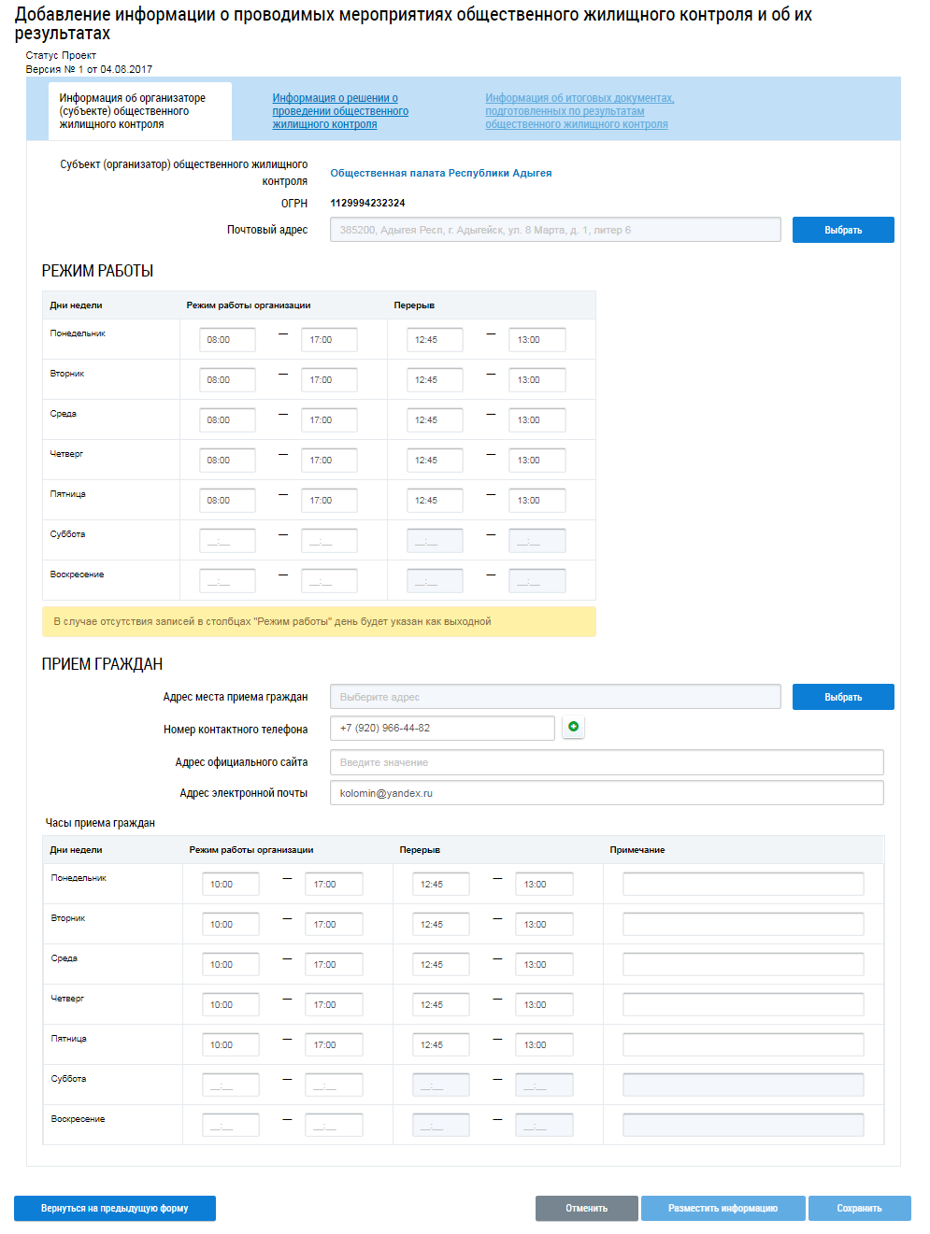The height and width of the screenshot is (1234, 930).
Task: Open the decision on public housing control tab
Action: coord(340,111)
